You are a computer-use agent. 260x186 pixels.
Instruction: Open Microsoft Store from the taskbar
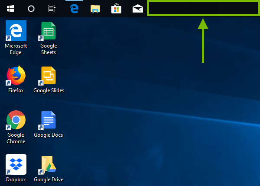tap(116, 9)
